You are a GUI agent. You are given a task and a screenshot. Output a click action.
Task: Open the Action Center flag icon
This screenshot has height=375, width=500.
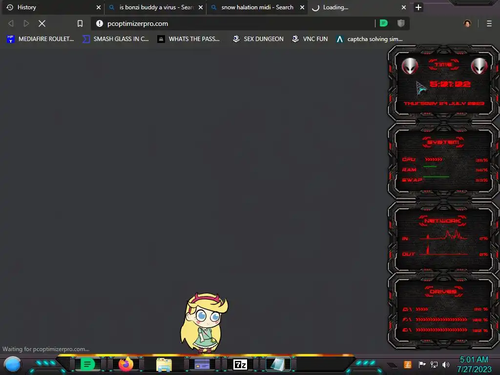[422, 364]
